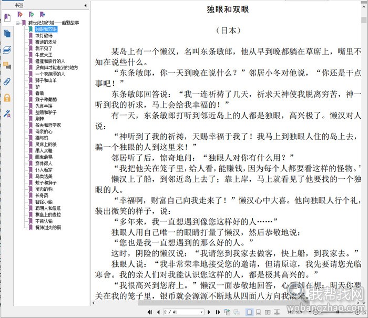Go to the next page
The height and width of the screenshot is (318, 368).
209,312
